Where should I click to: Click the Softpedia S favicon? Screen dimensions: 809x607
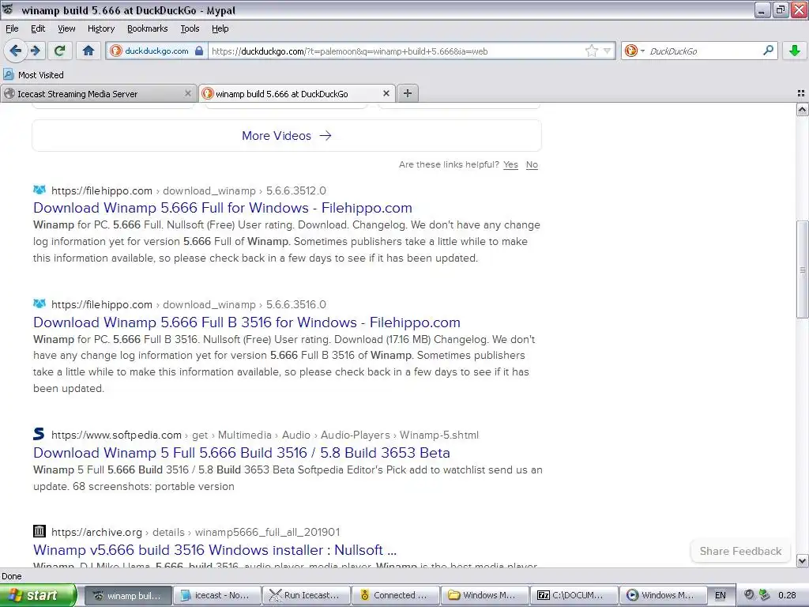coord(40,434)
